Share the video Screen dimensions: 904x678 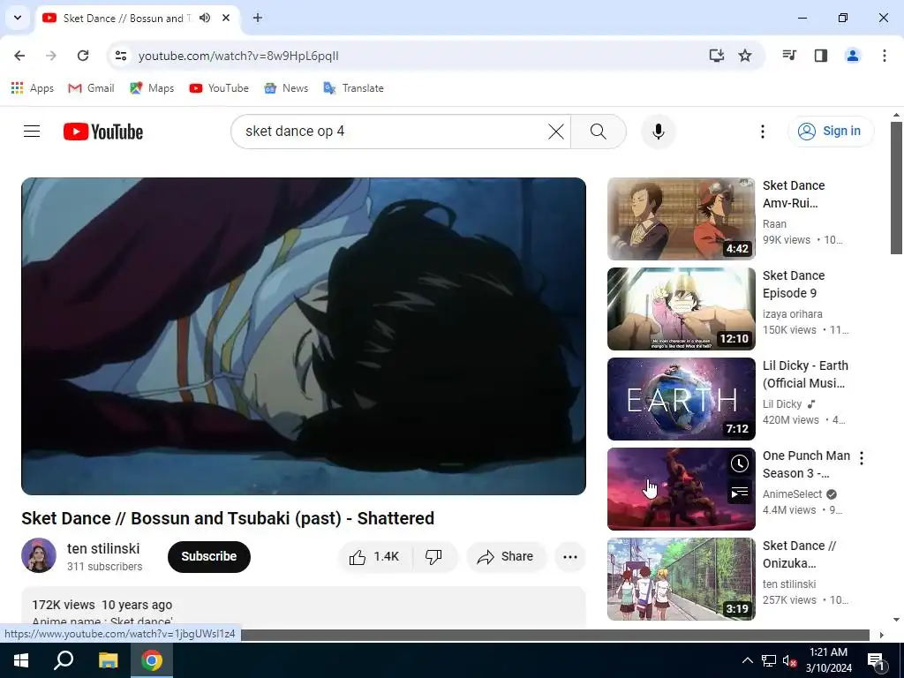[506, 556]
